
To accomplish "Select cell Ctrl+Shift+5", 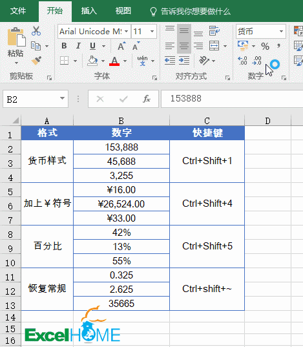I will coord(207,246).
